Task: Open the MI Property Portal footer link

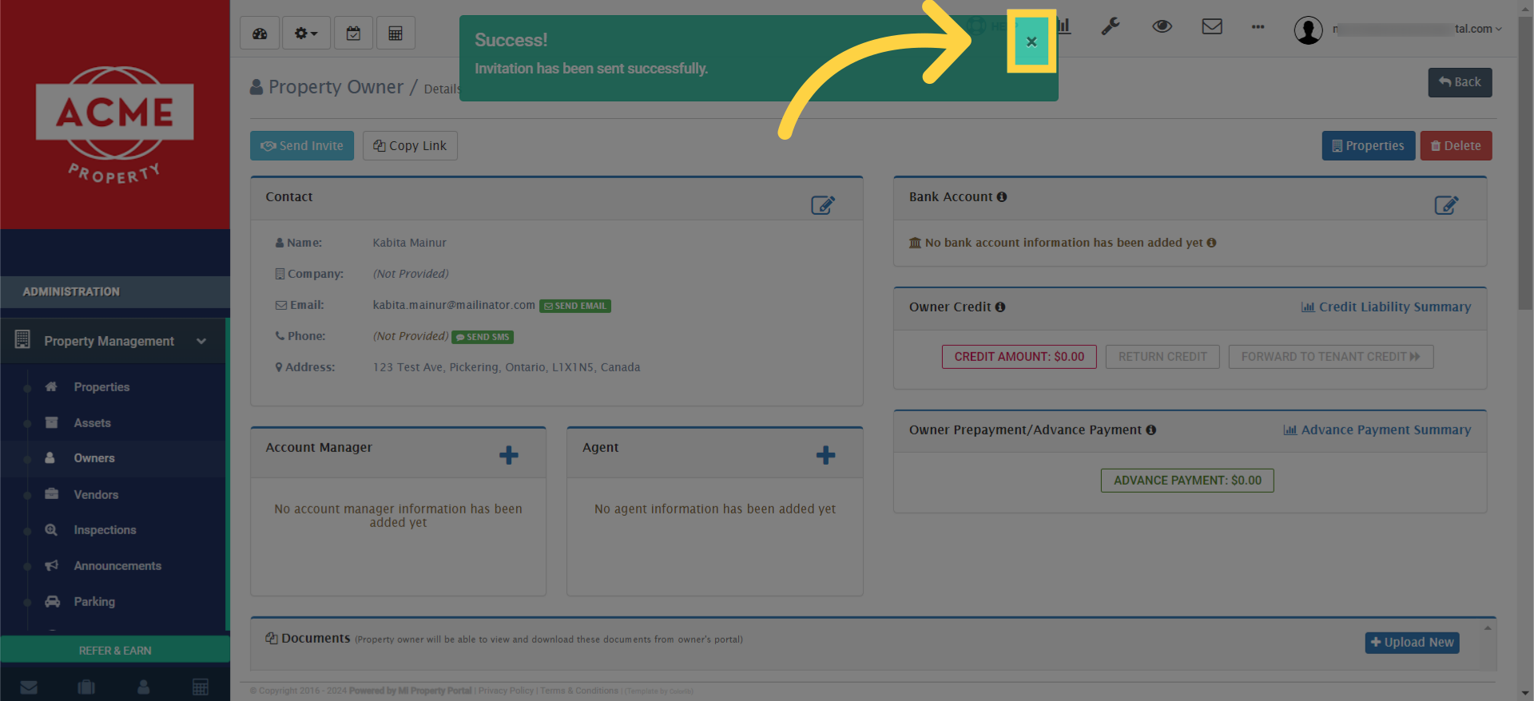Action: point(411,691)
